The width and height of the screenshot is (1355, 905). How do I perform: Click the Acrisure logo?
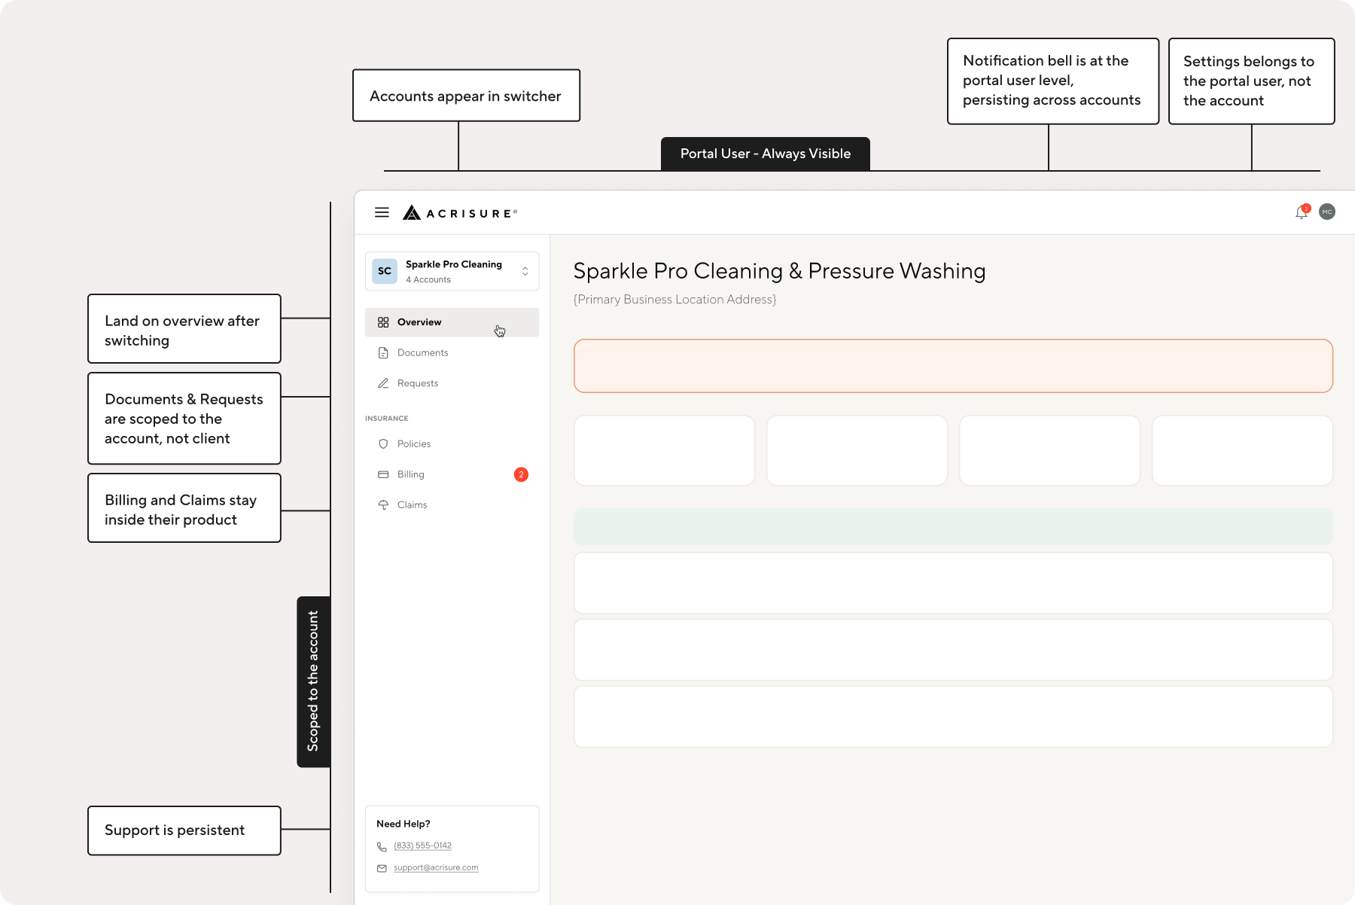point(460,213)
